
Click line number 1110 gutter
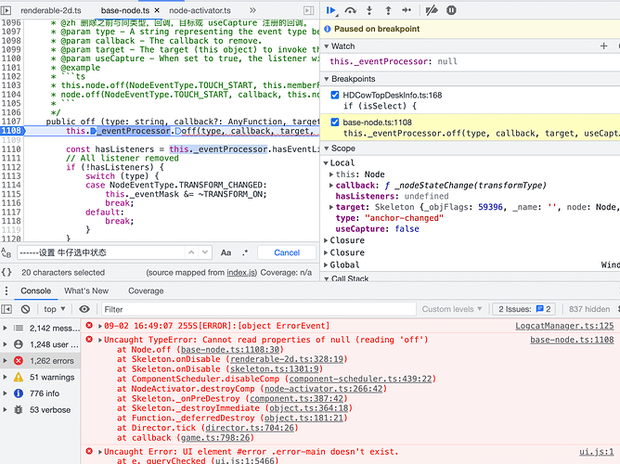click(x=11, y=149)
